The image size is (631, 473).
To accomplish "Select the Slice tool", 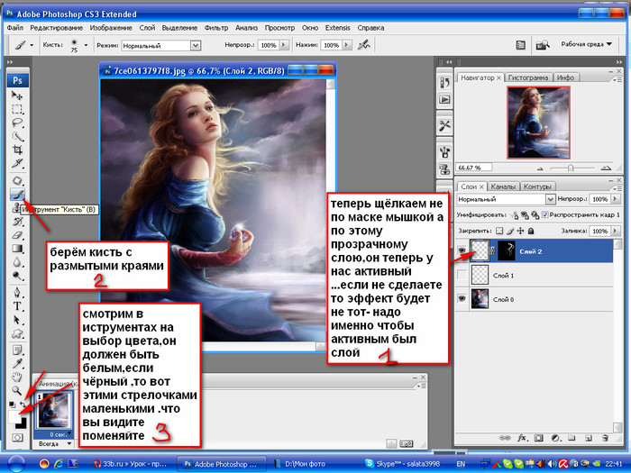I will pyautogui.click(x=17, y=163).
